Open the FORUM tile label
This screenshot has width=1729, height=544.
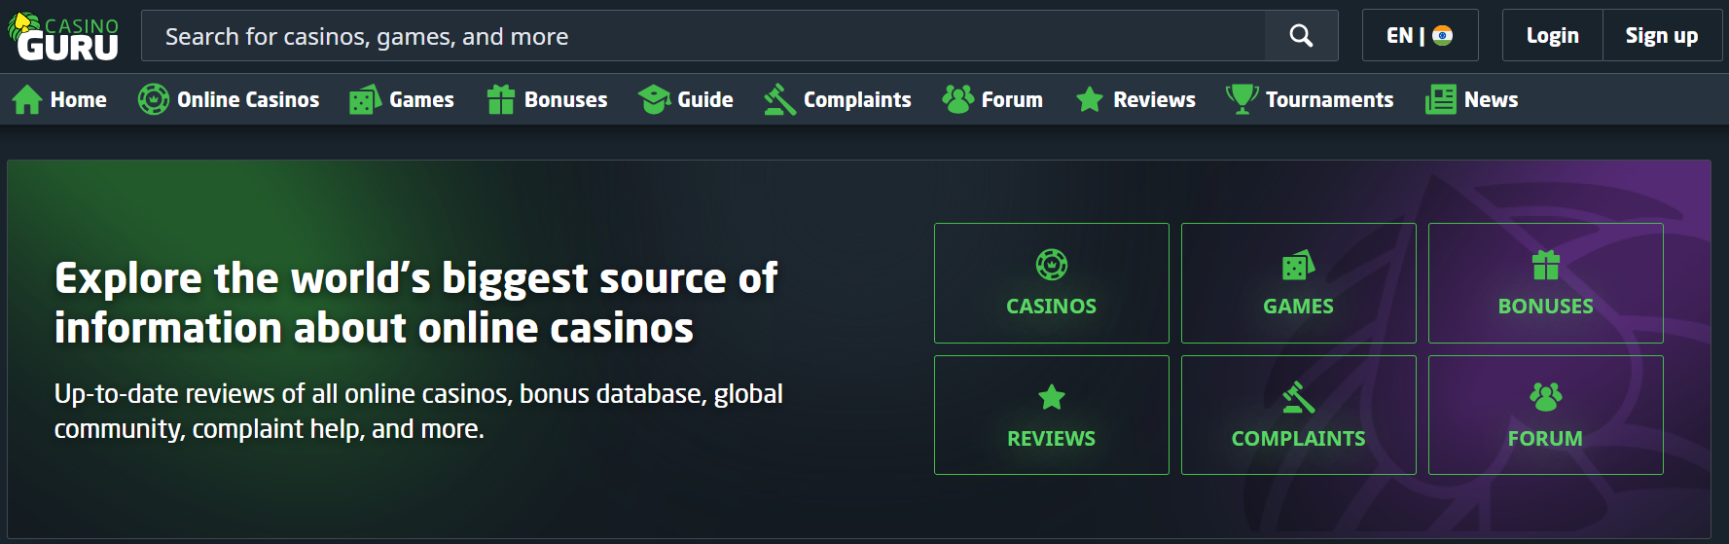click(x=1546, y=438)
